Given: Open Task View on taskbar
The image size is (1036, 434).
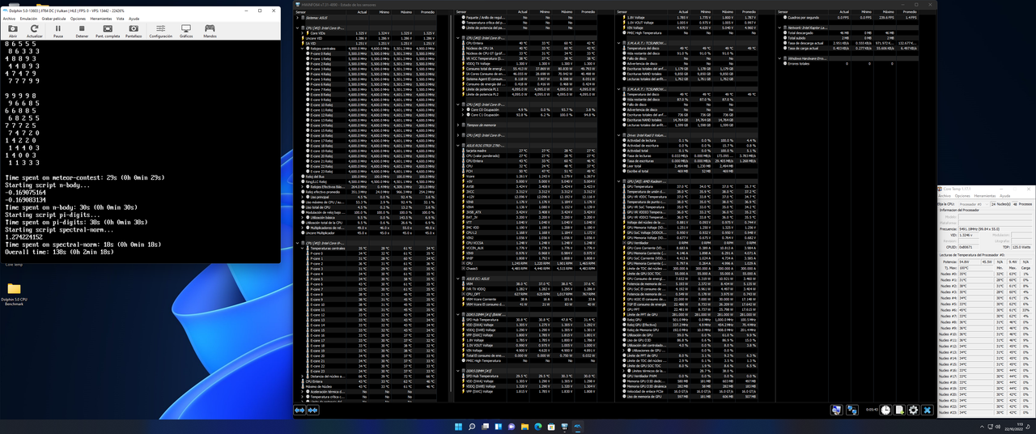Looking at the screenshot, I should [x=485, y=427].
